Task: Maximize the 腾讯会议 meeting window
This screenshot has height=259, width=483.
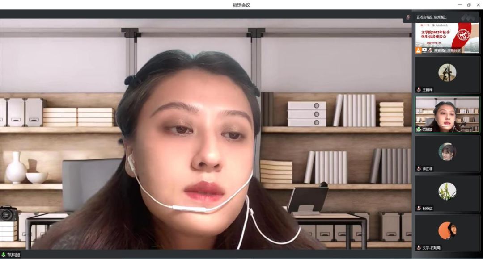Action: pos(469,4)
